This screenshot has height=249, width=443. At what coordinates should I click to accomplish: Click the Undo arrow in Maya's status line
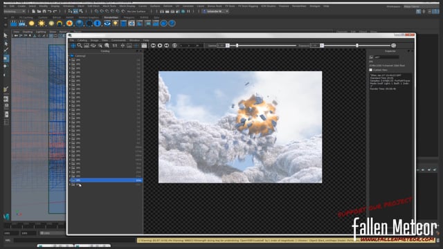tap(49, 11)
